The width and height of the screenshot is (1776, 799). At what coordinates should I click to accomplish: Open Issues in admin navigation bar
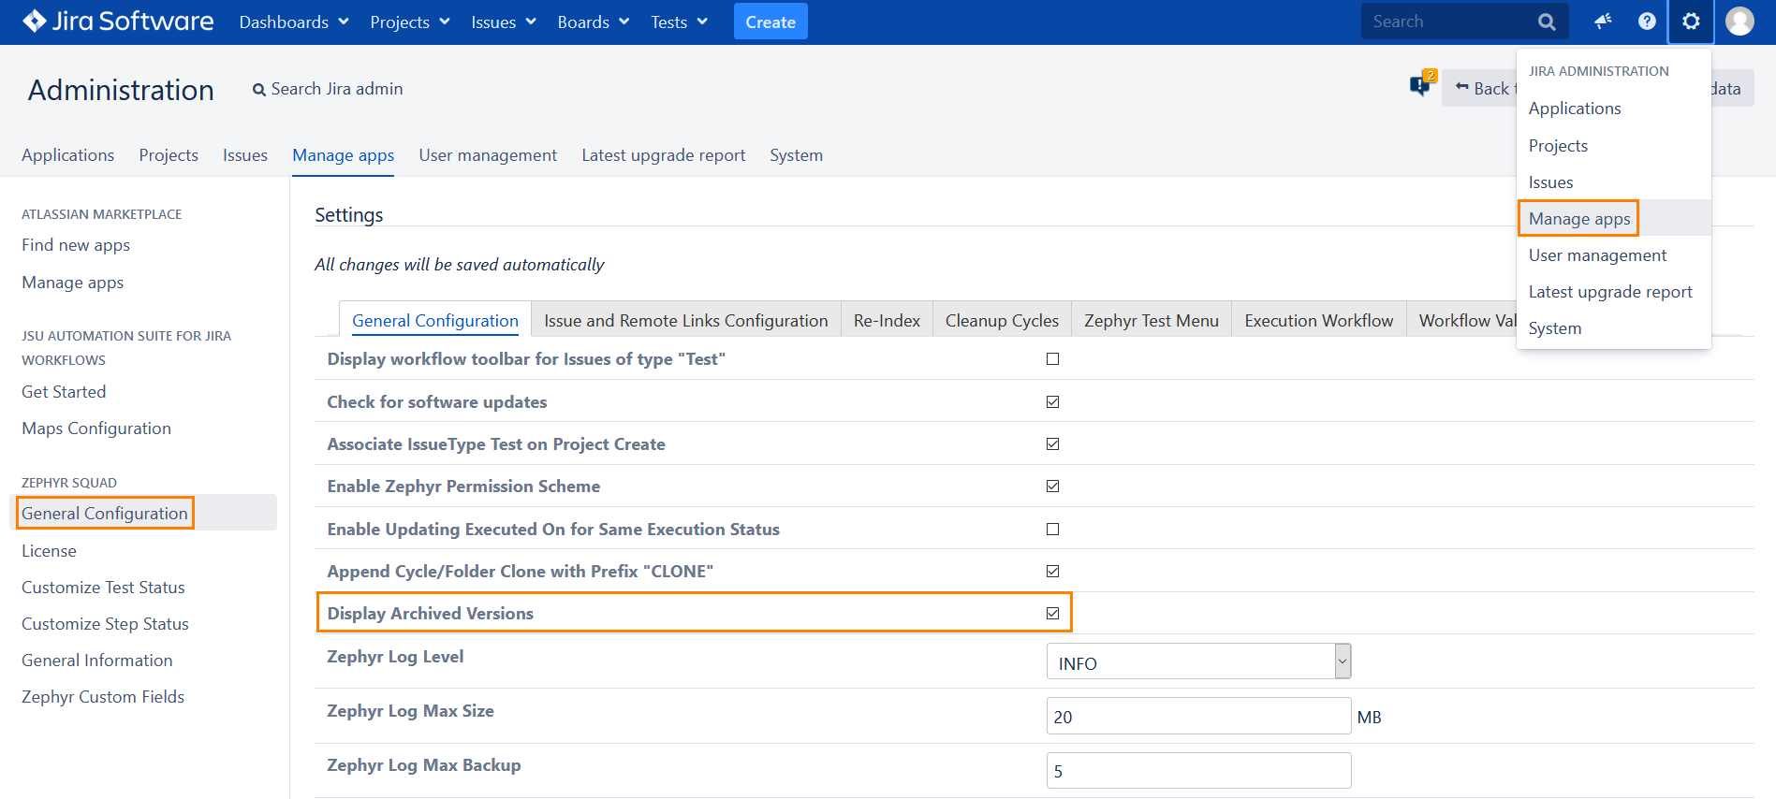245,155
